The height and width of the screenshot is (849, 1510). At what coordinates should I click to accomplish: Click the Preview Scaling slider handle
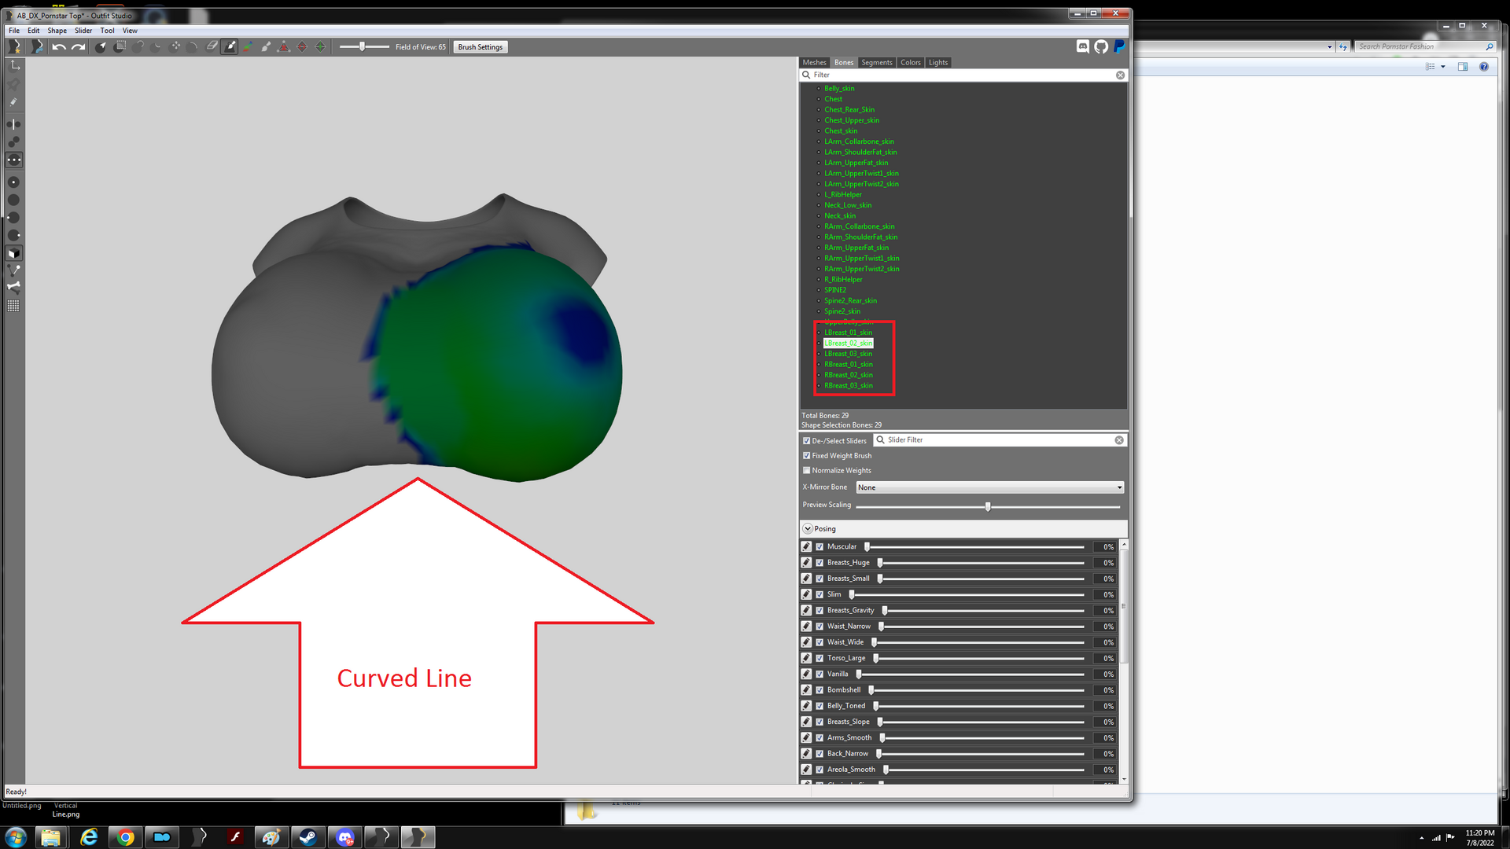pyautogui.click(x=988, y=507)
